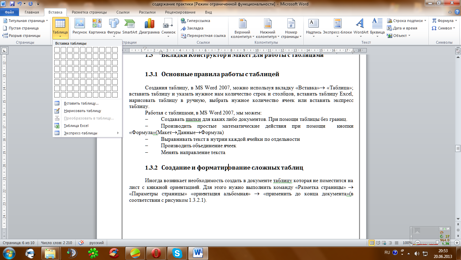The height and width of the screenshot is (260, 461).
Task: Save the document from Quick Access
Action: (12, 4)
